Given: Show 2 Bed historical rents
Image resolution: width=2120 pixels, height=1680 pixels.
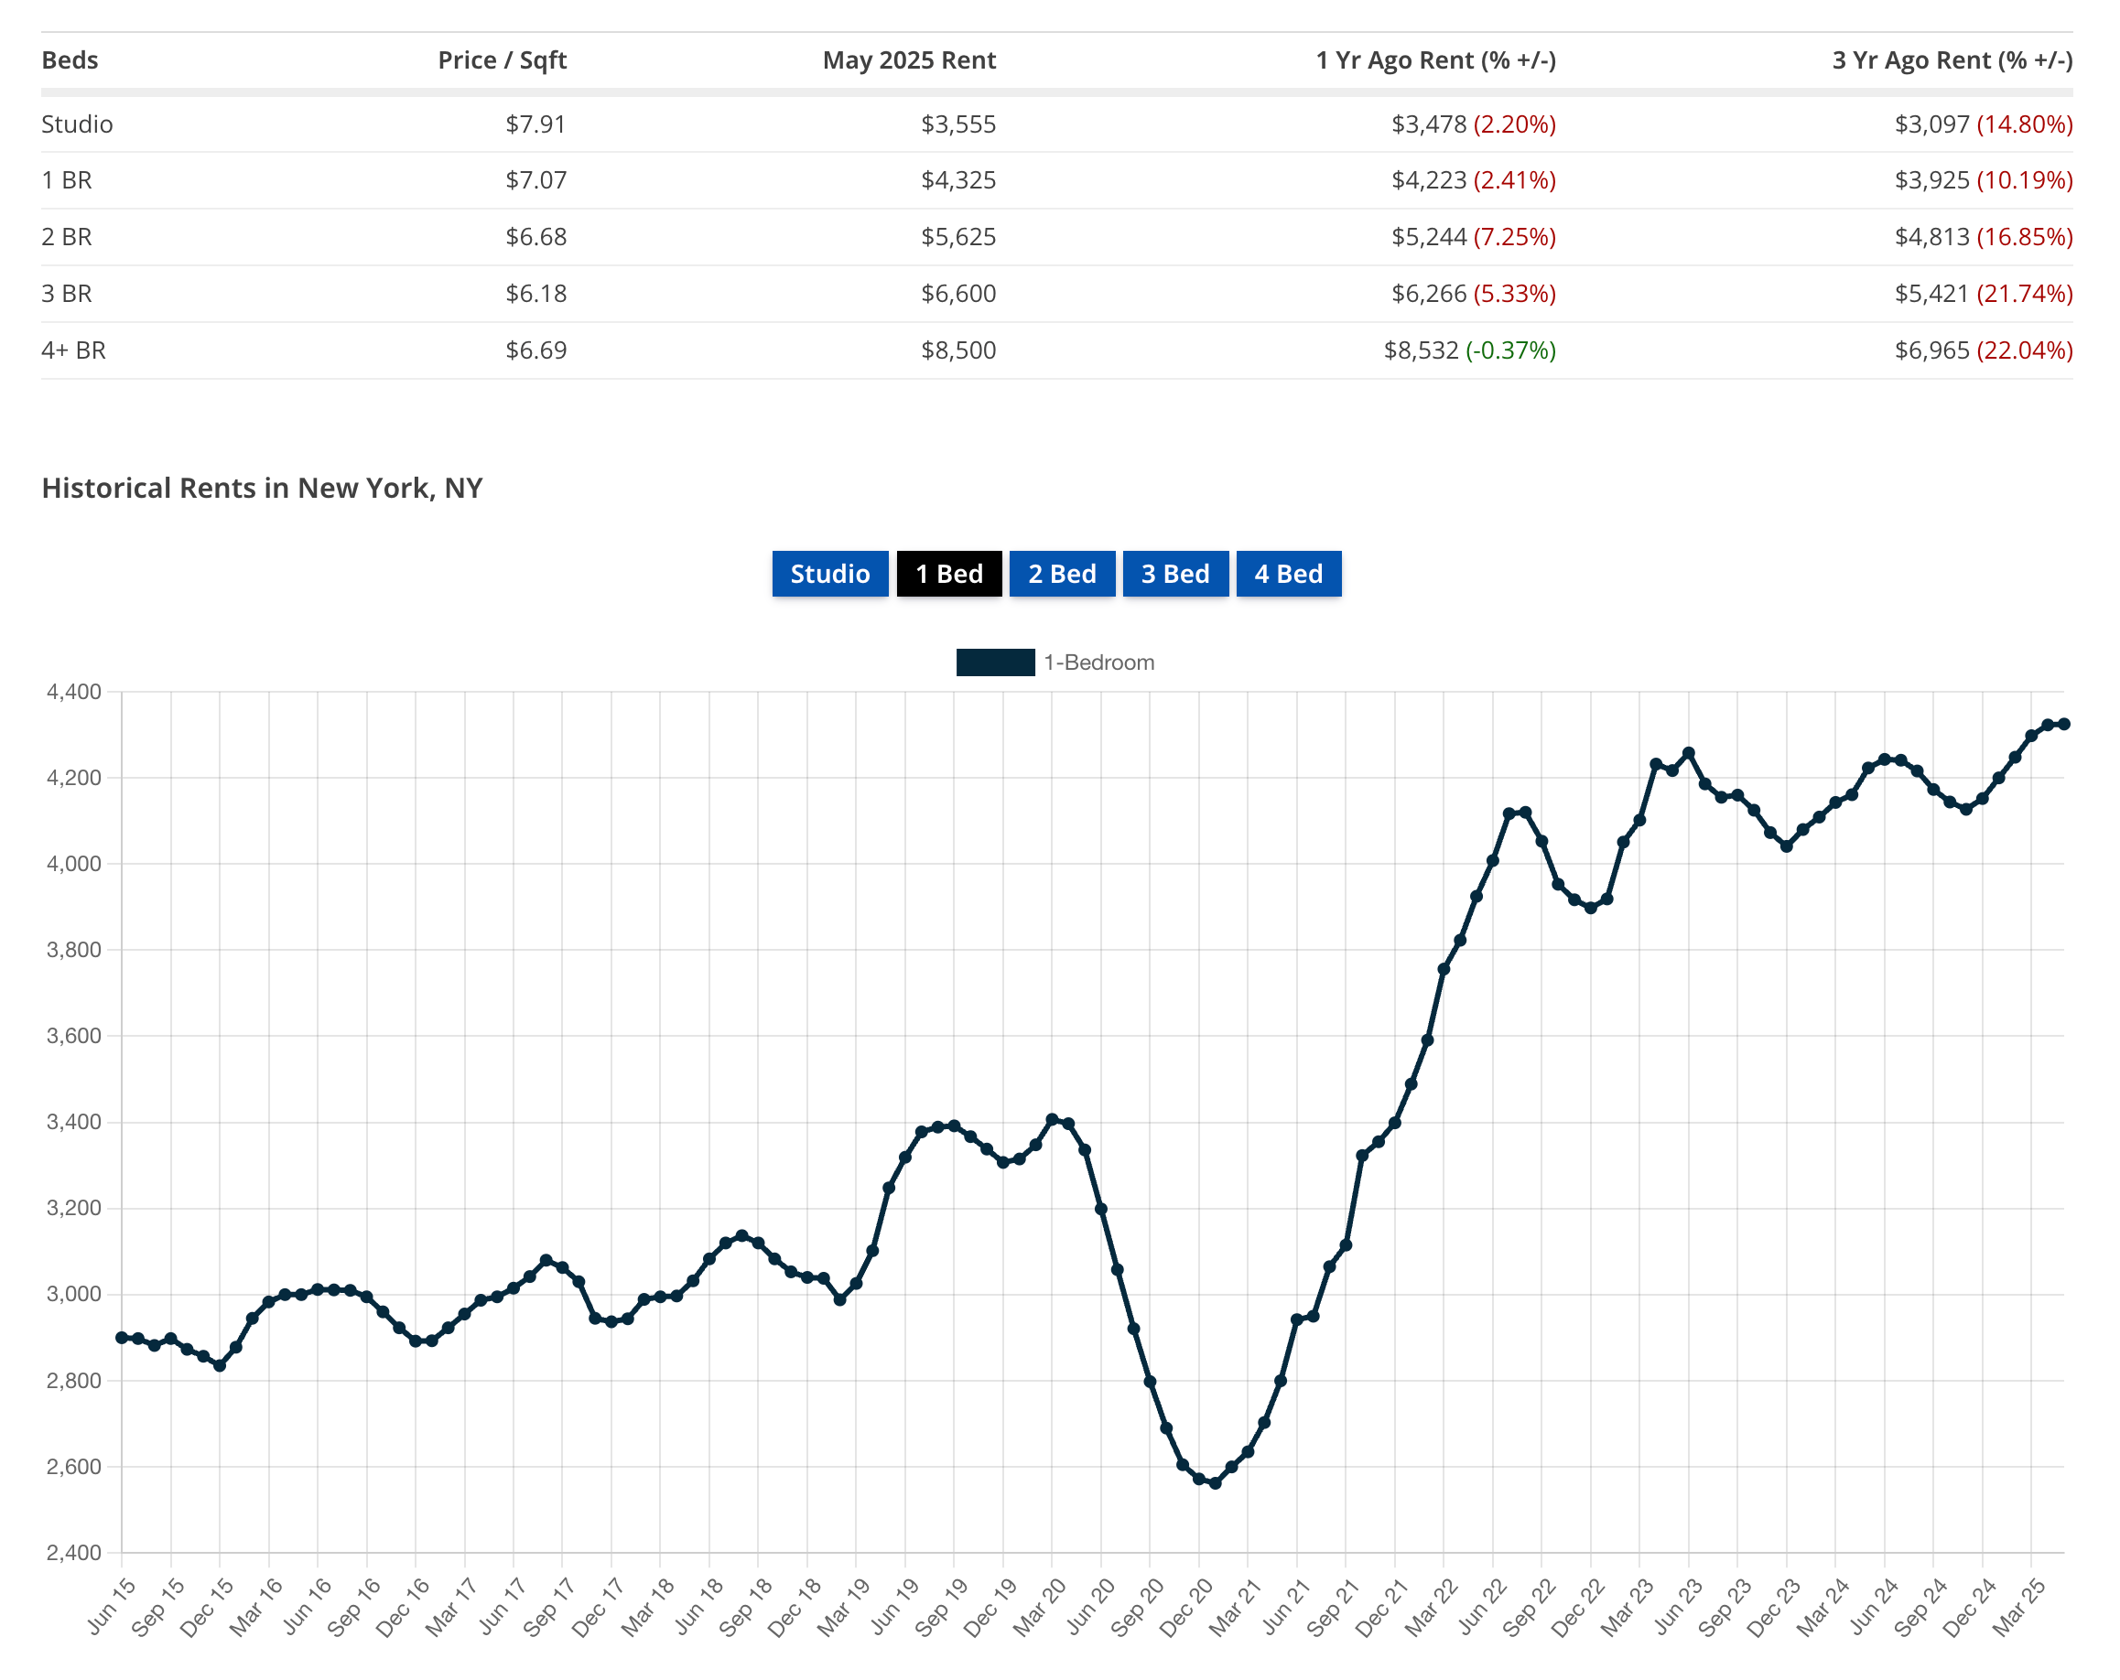Looking at the screenshot, I should [1062, 574].
